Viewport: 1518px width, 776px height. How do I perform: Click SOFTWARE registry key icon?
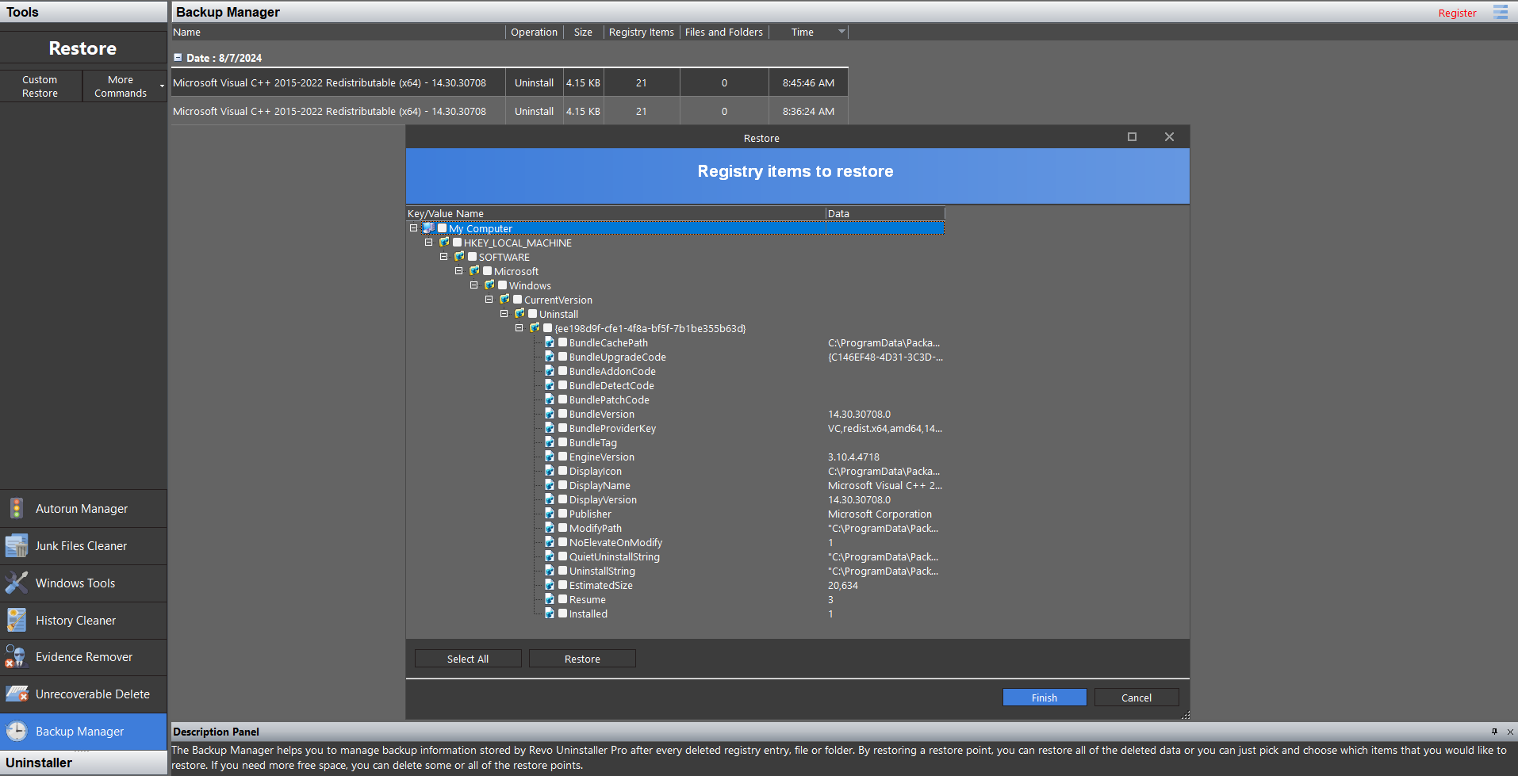click(x=459, y=257)
